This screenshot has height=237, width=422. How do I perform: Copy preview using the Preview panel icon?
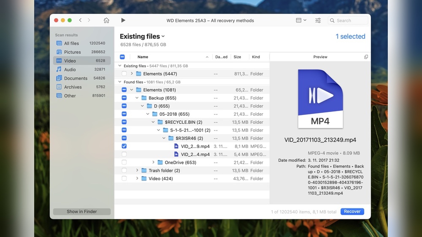pyautogui.click(x=366, y=57)
